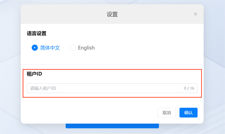Click the divider line below language options
225x134 pixels.
(112, 64)
